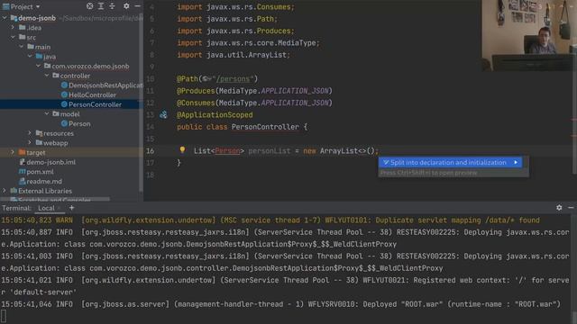577x324 pixels.
Task: Click the DemojsonbRestApplication class icon
Action: [x=64, y=85]
